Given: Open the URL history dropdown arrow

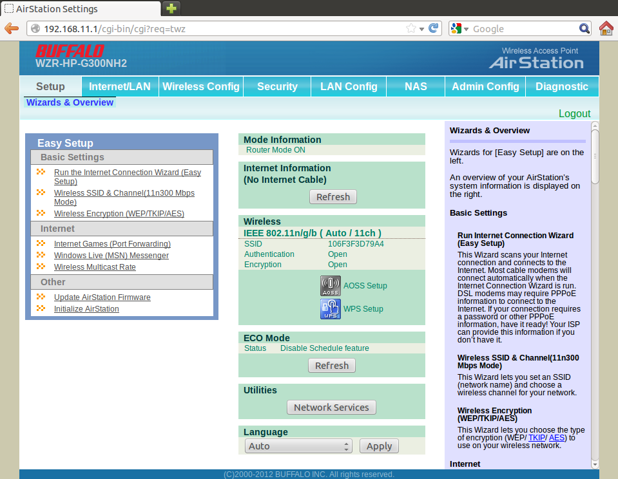Looking at the screenshot, I should click(421, 29).
